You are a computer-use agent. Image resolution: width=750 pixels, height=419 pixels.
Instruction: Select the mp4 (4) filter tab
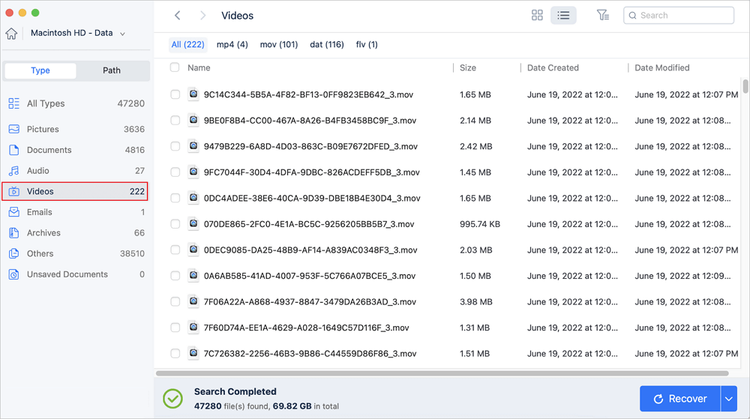point(232,44)
